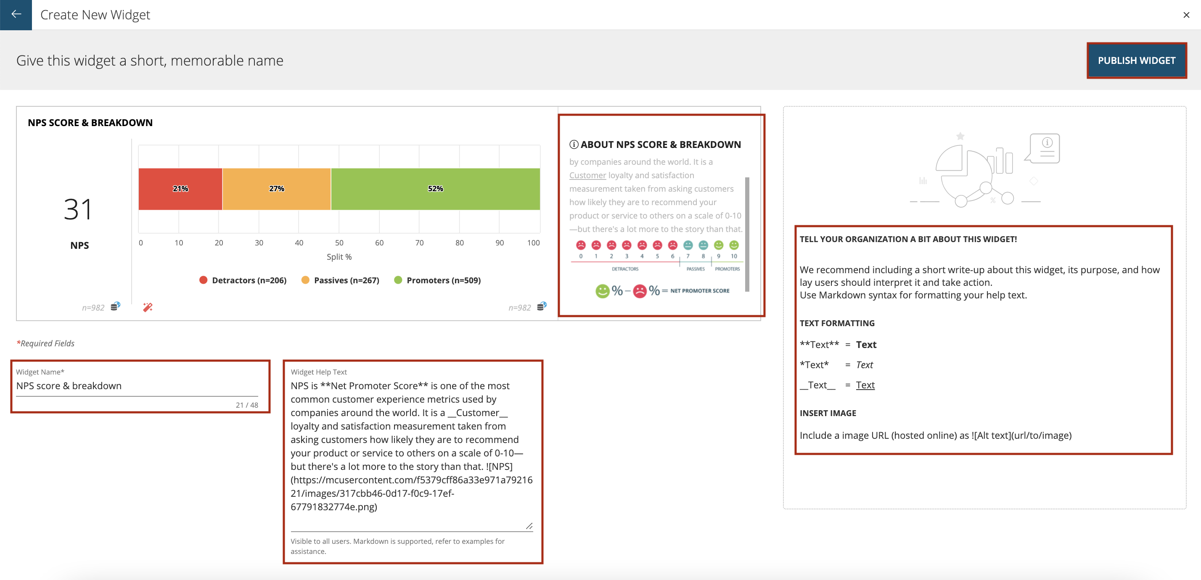Viewport: 1201px width, 580px height.
Task: Click the NPS SCORE & BREAKDOWN title
Action: (90, 123)
